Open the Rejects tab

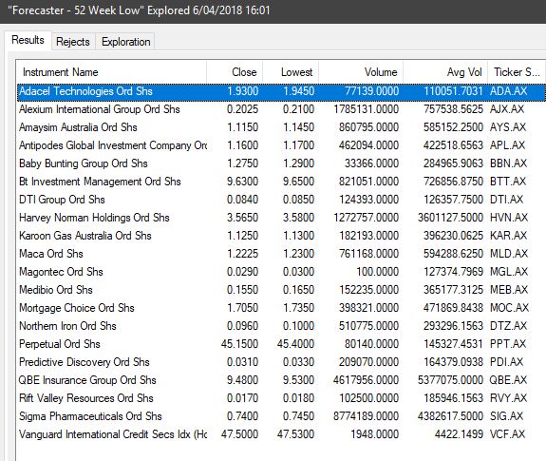[73, 42]
